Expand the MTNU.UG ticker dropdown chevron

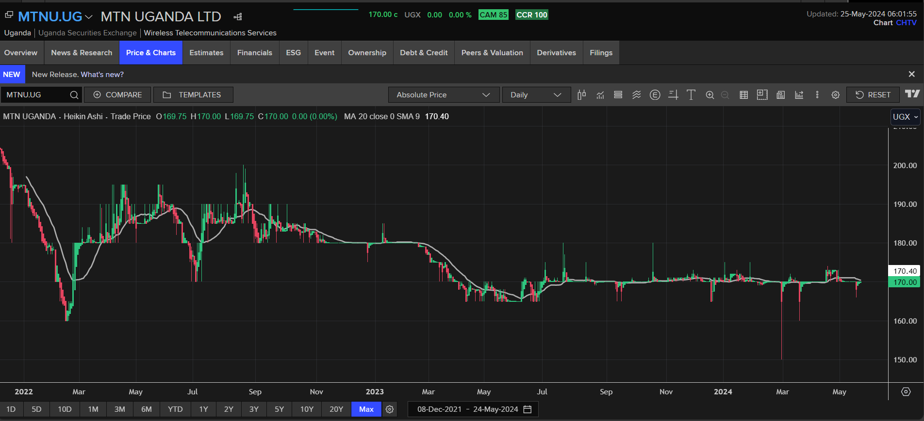click(89, 17)
